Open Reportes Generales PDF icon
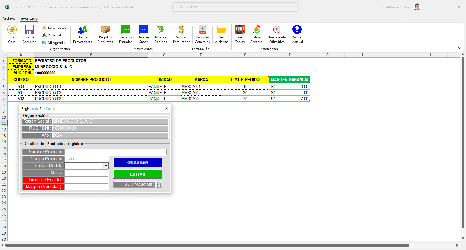Screen dimensions: 466x250 (202, 30)
